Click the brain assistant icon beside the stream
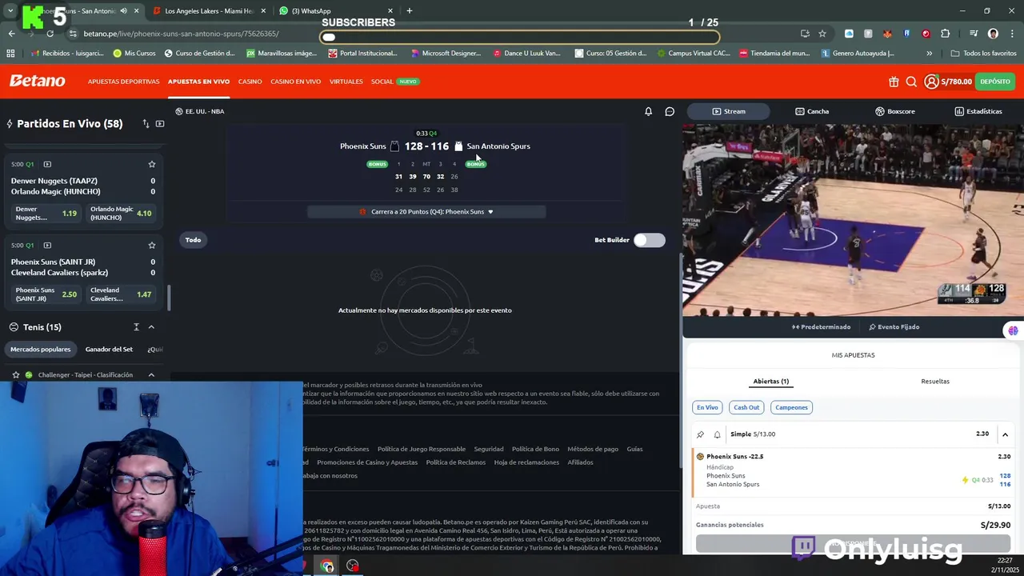The width and height of the screenshot is (1024, 576). (1014, 330)
